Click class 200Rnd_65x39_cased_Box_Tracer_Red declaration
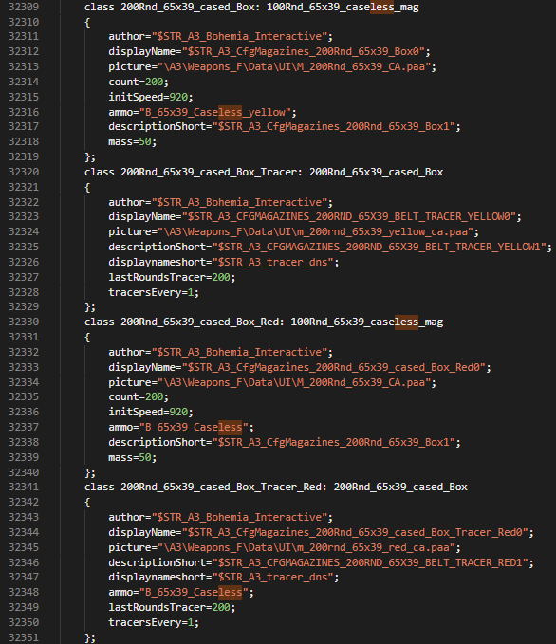The image size is (556, 644). 276,487
